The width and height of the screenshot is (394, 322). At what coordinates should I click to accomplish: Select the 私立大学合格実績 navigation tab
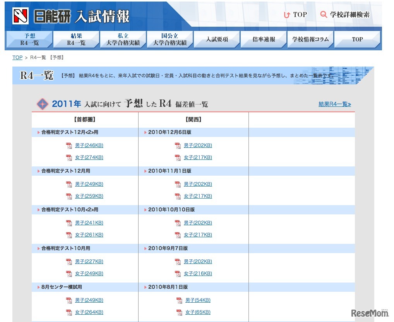(123, 39)
